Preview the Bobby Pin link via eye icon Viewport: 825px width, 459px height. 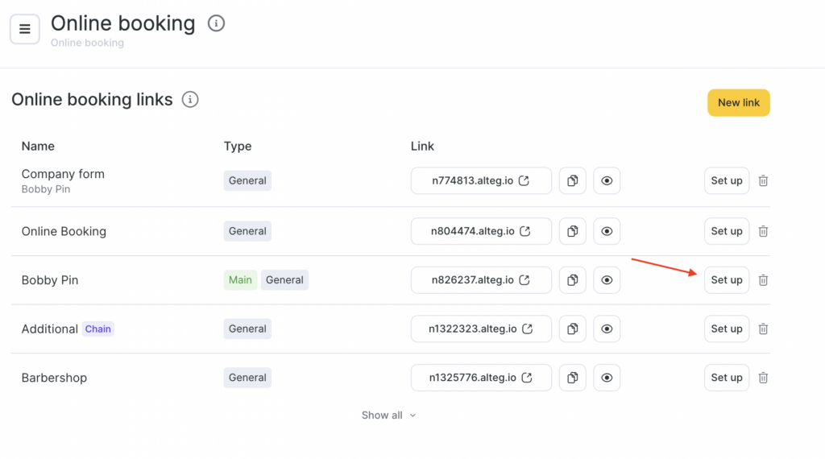coord(607,280)
